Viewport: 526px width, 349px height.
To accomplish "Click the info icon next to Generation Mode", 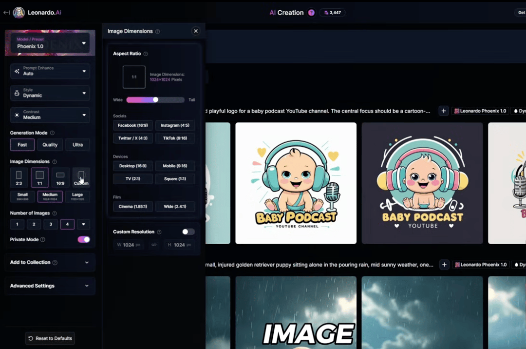I will point(52,133).
